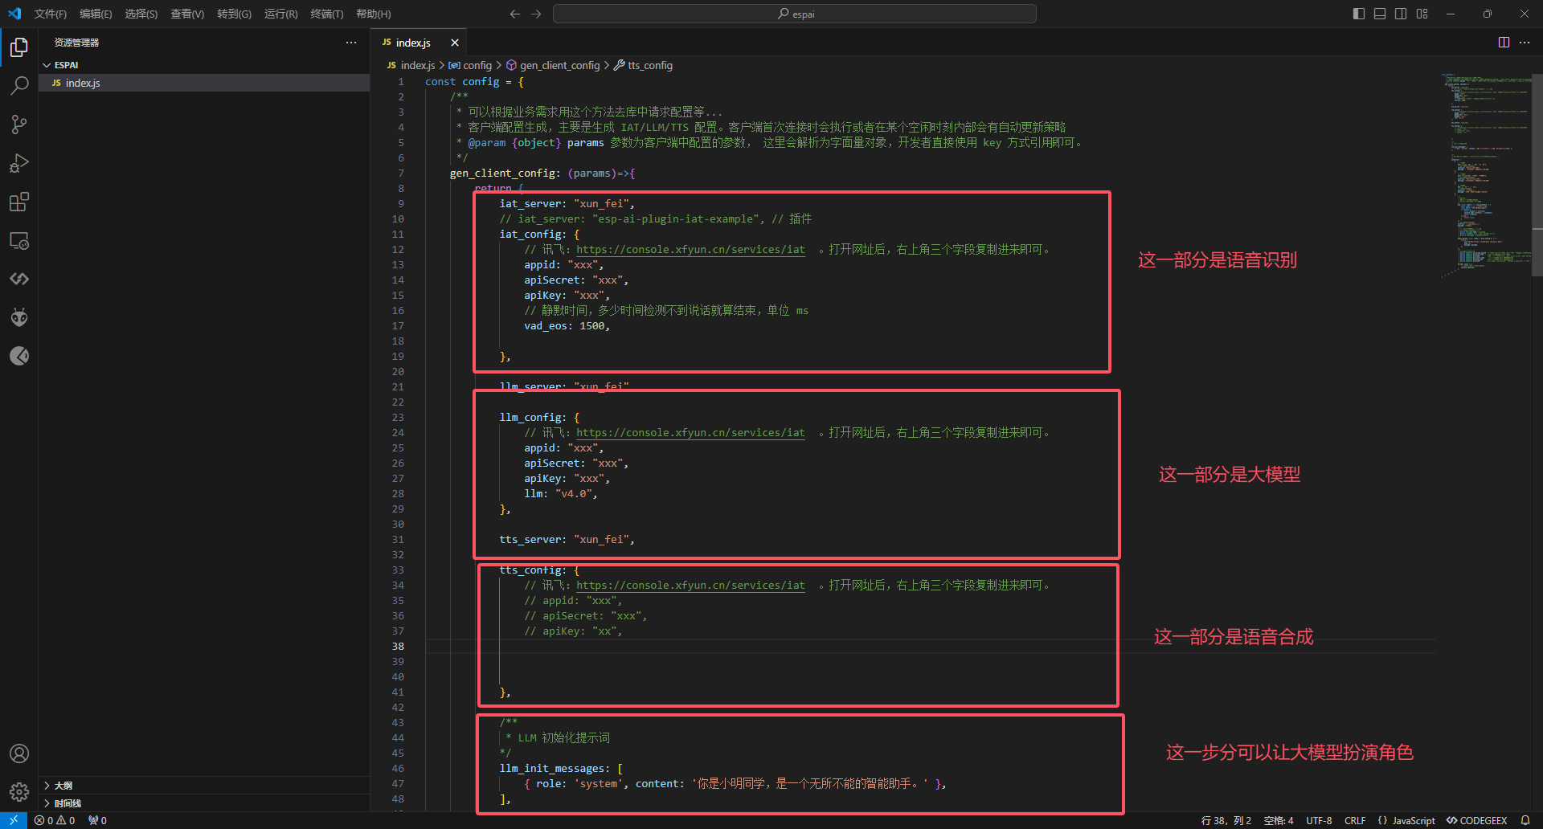Open Remote Explorer in activity bar
1543x829 pixels.
tap(19, 240)
